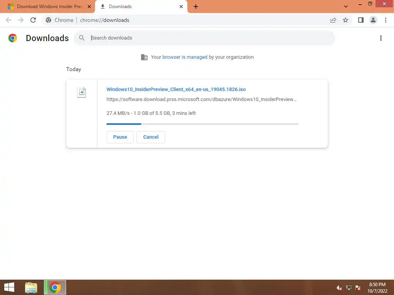
Task: Share this page icon in address bar
Action: pyautogui.click(x=333, y=20)
